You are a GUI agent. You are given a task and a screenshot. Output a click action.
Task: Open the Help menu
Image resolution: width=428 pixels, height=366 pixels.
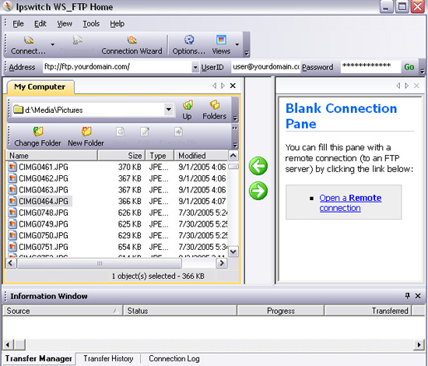click(117, 24)
